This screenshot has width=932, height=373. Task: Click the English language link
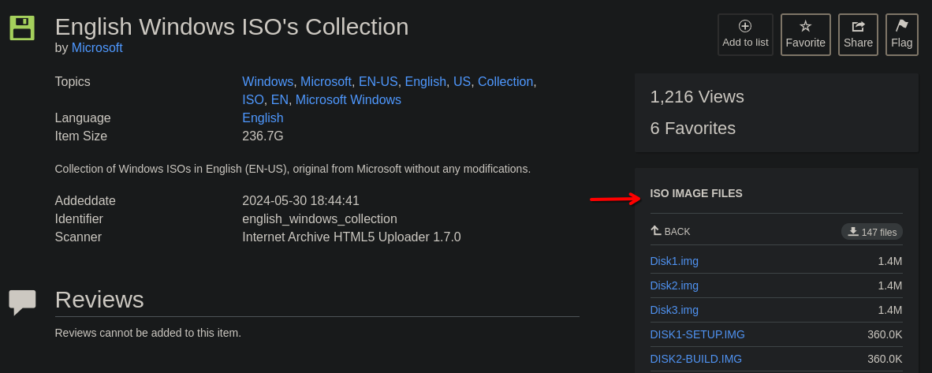(x=263, y=117)
